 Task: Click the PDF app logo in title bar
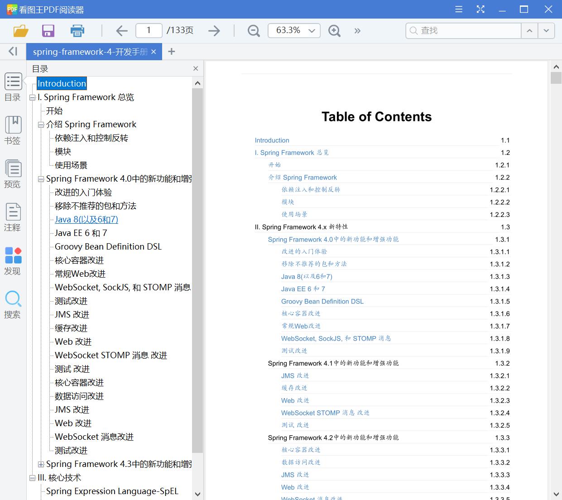[12, 9]
